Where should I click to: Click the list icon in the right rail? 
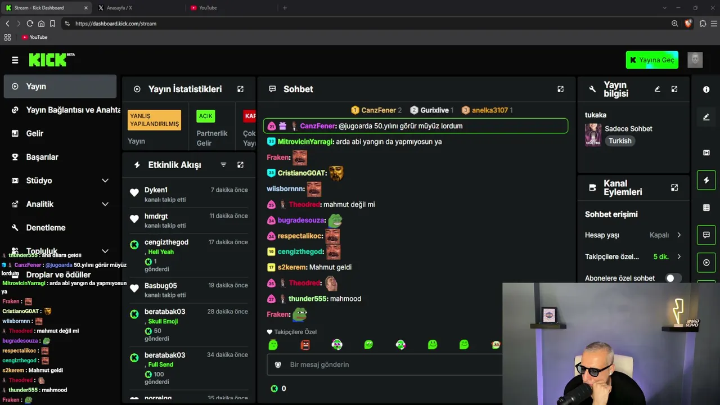click(x=706, y=208)
